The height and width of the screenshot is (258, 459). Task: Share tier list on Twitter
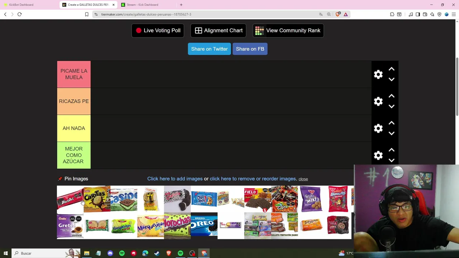(209, 49)
